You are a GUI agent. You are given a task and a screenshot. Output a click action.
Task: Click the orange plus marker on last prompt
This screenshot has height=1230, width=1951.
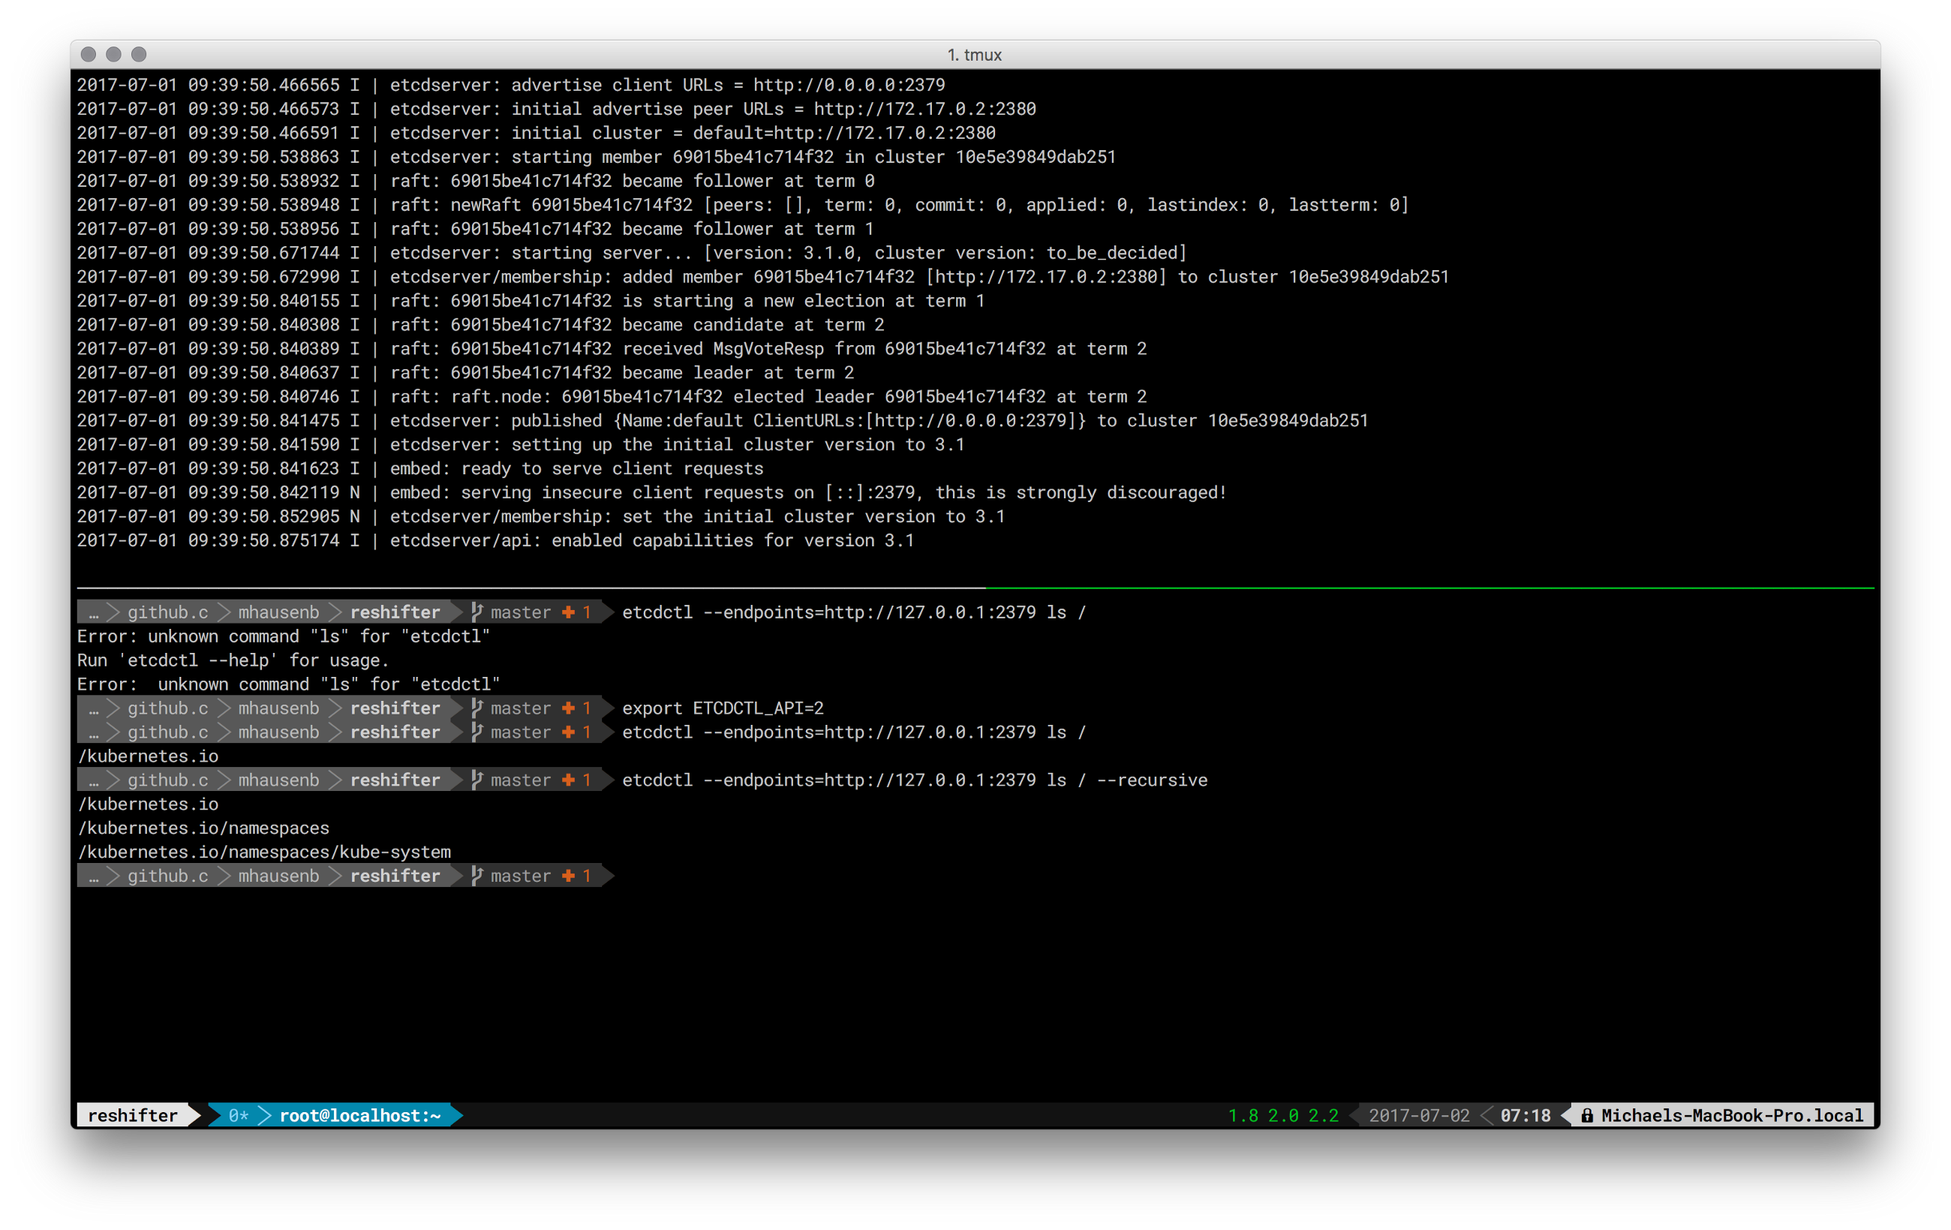click(568, 876)
